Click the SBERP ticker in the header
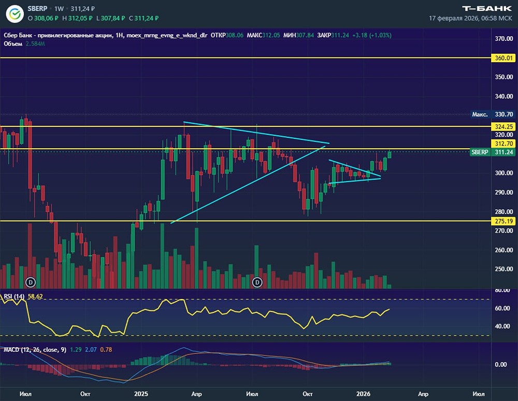 click(x=37, y=9)
